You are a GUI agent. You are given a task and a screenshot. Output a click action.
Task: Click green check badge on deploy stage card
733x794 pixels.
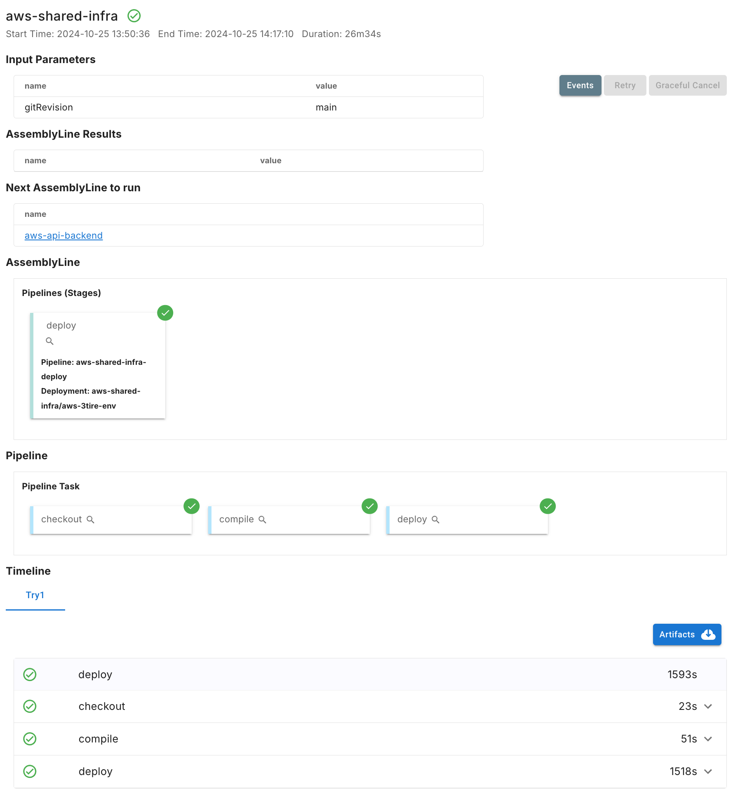click(x=165, y=313)
